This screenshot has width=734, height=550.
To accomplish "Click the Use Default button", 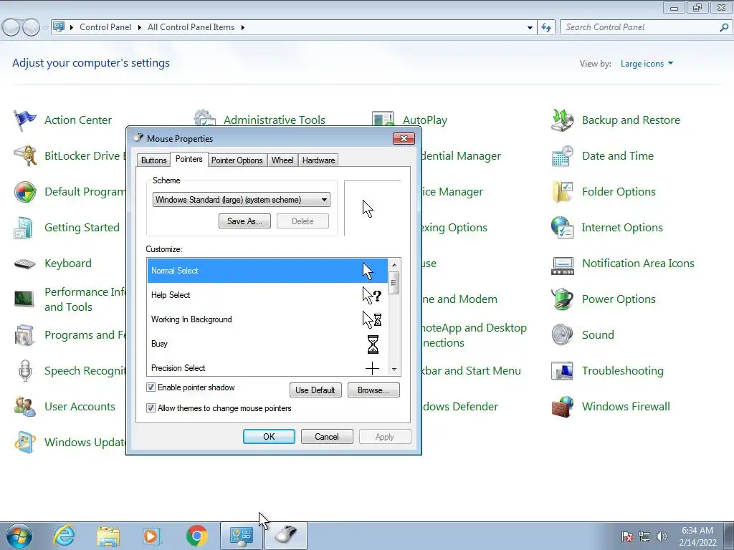I will pos(315,390).
